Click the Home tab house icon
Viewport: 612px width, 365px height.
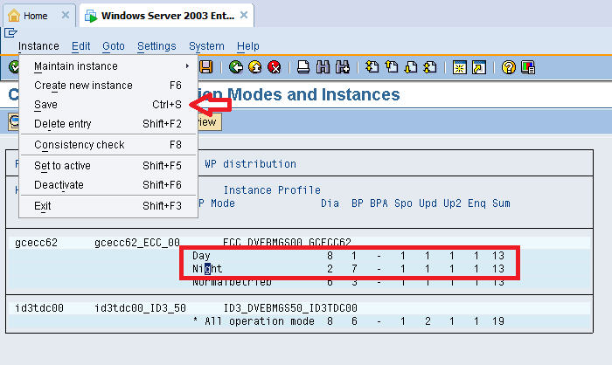tap(14, 16)
